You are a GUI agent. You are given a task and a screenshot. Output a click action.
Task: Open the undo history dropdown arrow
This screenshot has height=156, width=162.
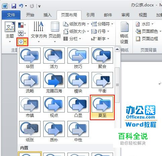pos(26,6)
